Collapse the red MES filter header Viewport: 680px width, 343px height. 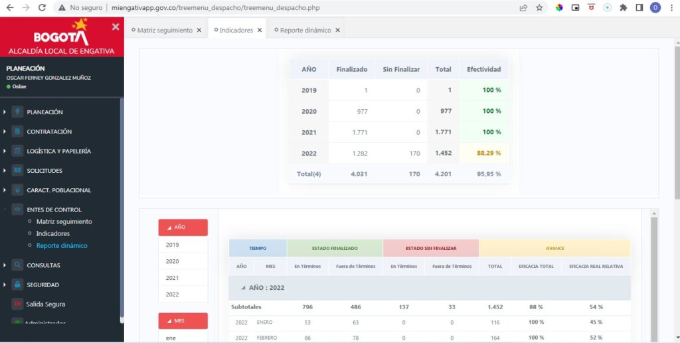(x=183, y=321)
